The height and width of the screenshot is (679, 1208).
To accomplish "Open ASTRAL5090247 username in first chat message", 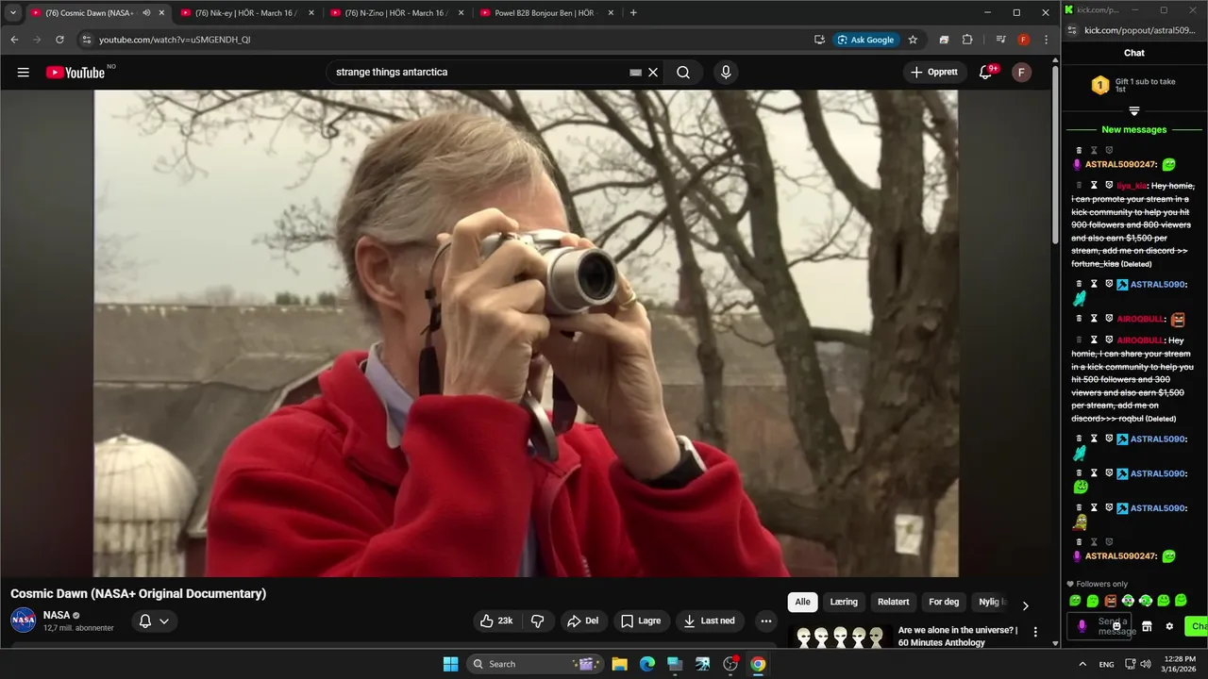I will click(1121, 164).
